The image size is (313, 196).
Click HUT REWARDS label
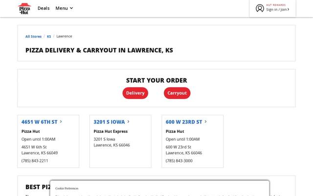coord(276,5)
